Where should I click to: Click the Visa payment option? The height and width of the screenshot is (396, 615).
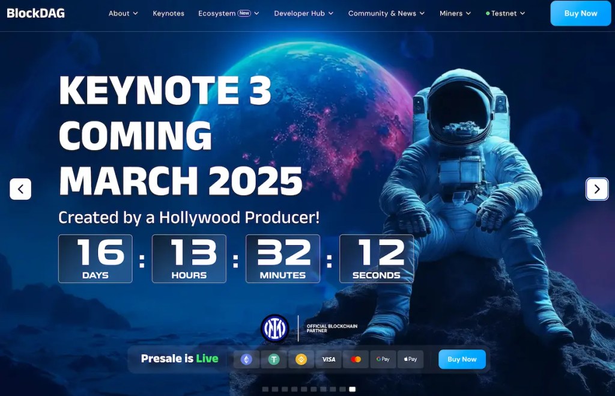[329, 359]
